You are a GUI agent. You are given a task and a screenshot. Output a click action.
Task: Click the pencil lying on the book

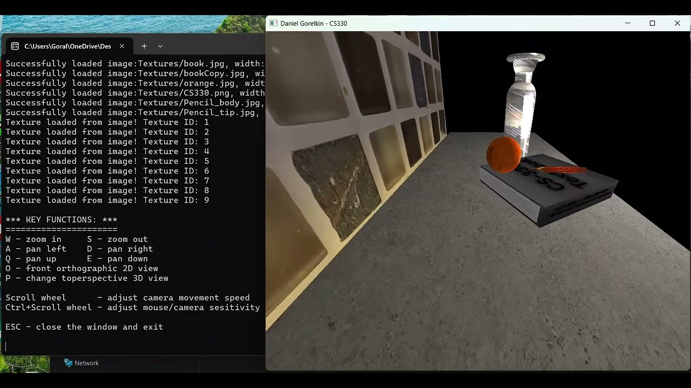click(561, 169)
